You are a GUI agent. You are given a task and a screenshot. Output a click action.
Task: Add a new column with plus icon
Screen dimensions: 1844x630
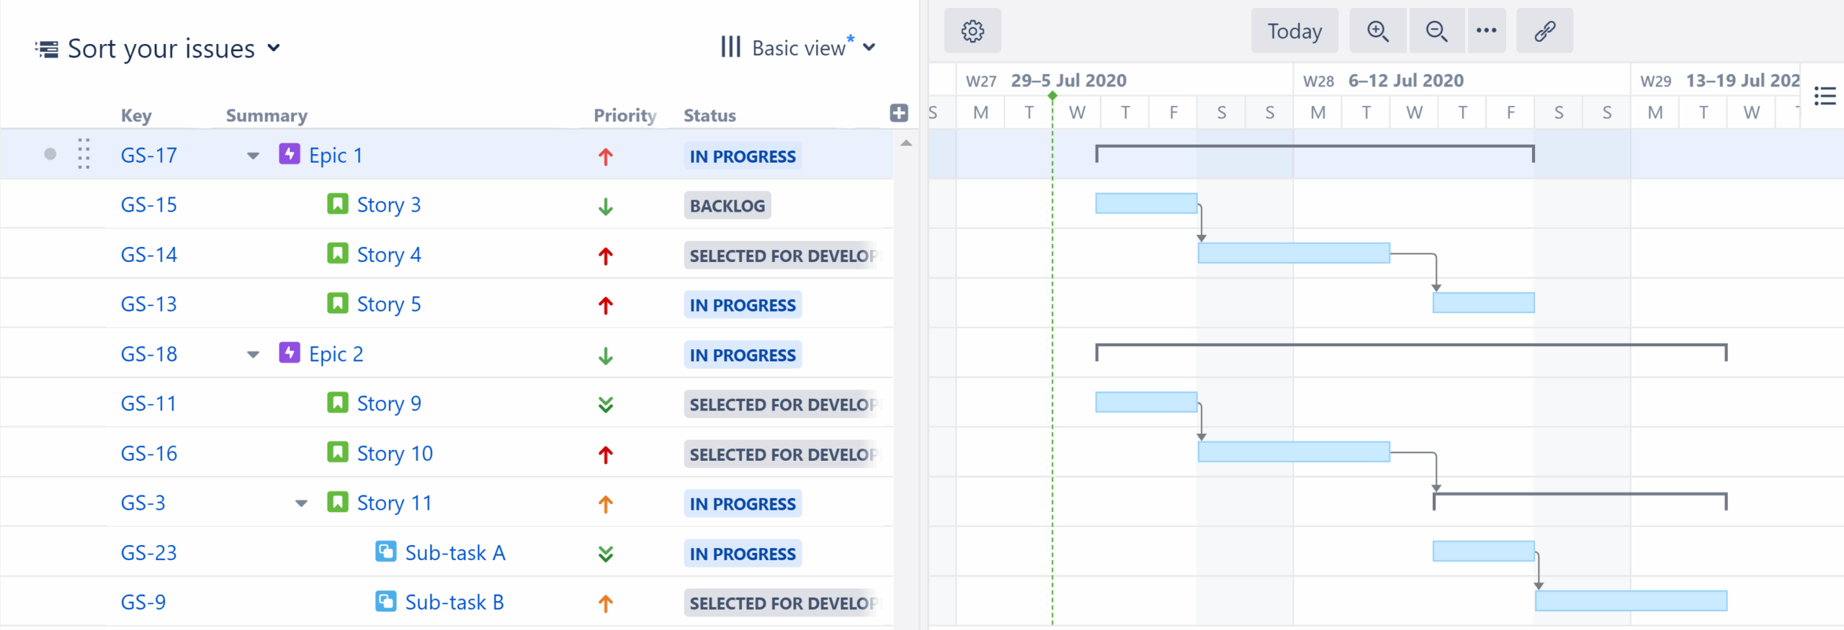[899, 113]
